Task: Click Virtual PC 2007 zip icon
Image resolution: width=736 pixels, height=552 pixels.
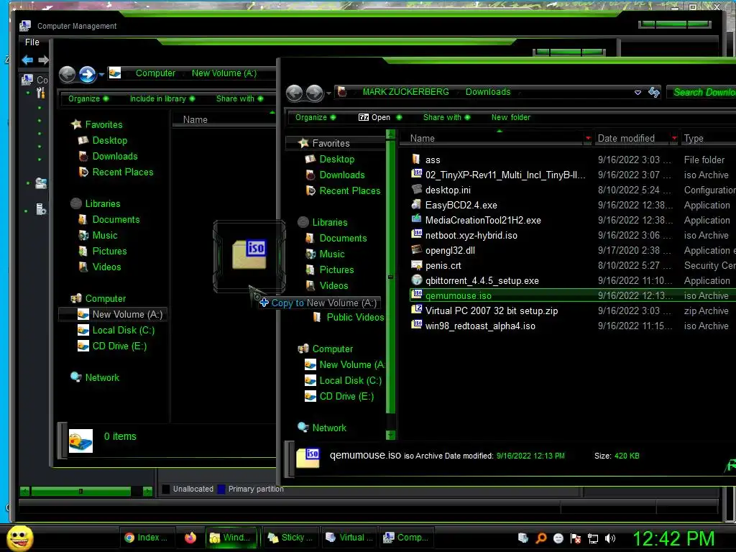Action: [x=416, y=310]
